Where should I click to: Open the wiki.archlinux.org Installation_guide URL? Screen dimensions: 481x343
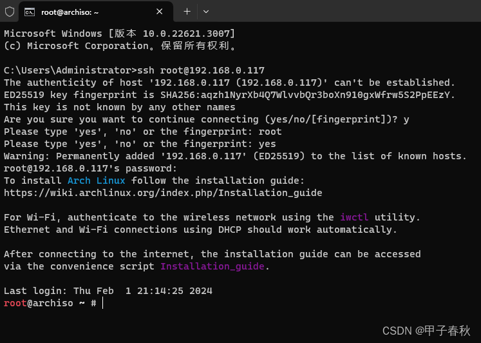pyautogui.click(x=163, y=193)
